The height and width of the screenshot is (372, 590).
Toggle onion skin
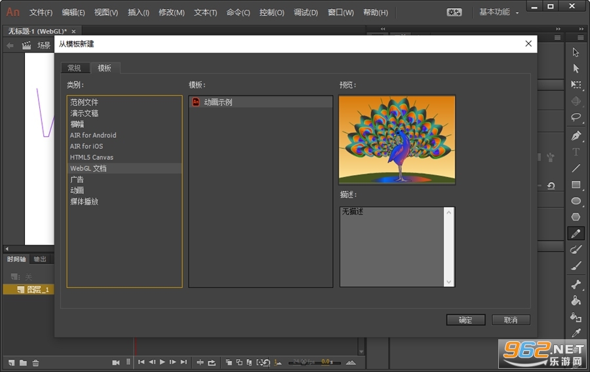[x=229, y=362]
